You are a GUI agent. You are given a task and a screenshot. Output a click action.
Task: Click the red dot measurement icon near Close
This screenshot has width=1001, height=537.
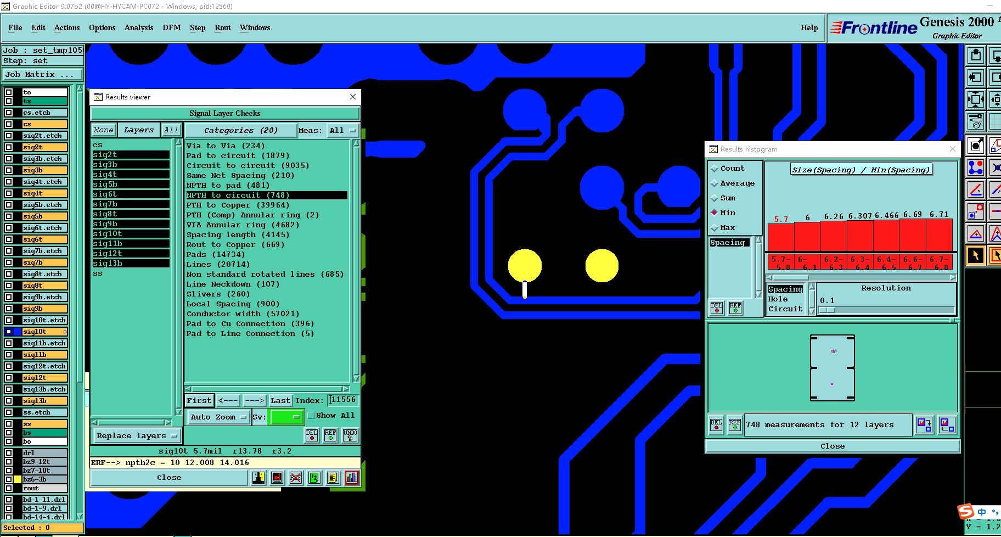click(x=277, y=478)
